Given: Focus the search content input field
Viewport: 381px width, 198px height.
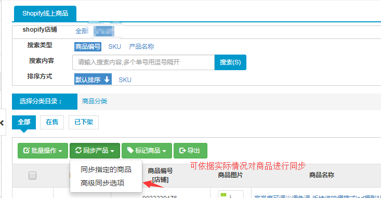Looking at the screenshot, I should (143, 62).
